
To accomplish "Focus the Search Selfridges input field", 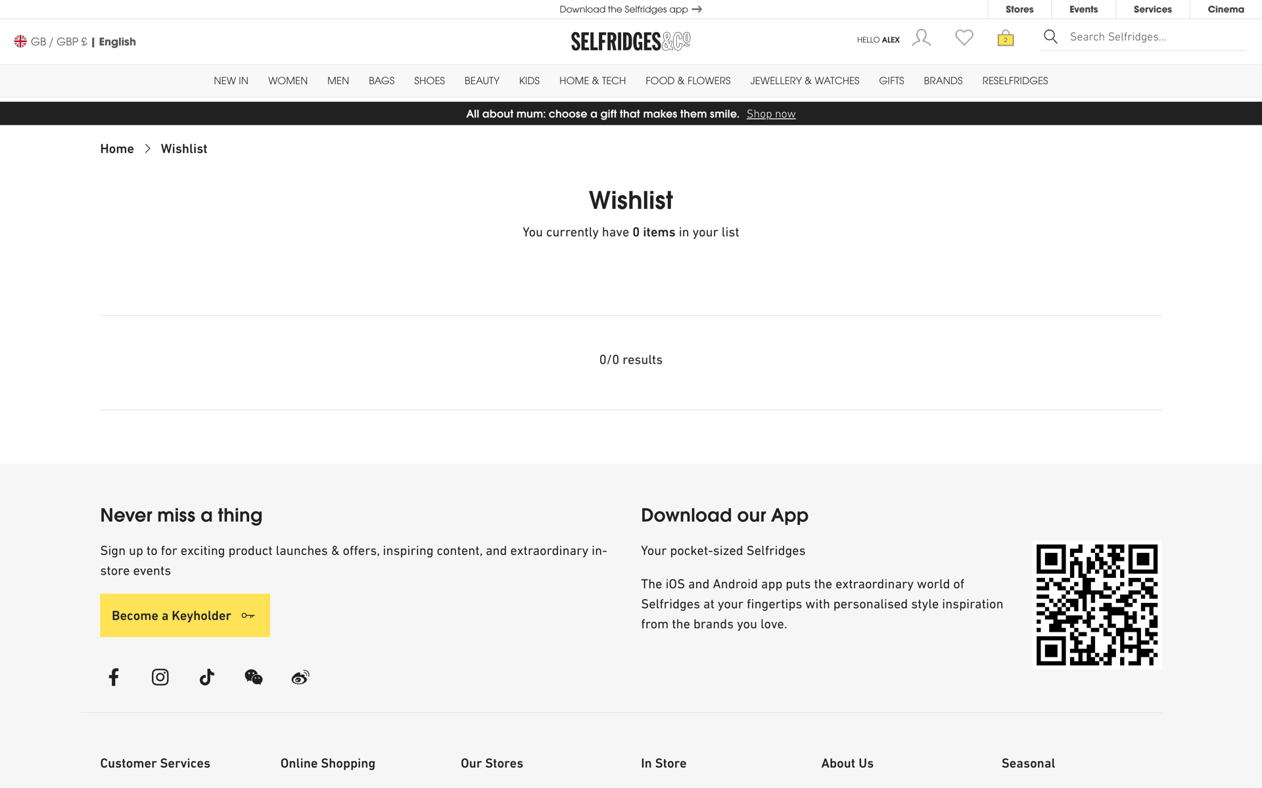I will click(x=1157, y=37).
